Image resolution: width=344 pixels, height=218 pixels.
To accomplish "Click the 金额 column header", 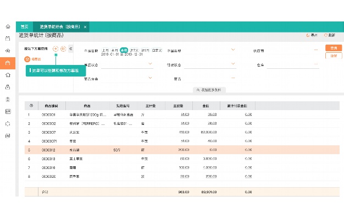I will tap(206, 106).
